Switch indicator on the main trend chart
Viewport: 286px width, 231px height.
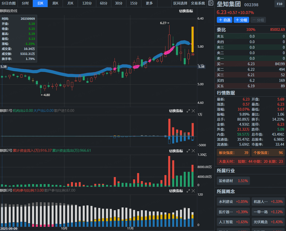coord(186,11)
